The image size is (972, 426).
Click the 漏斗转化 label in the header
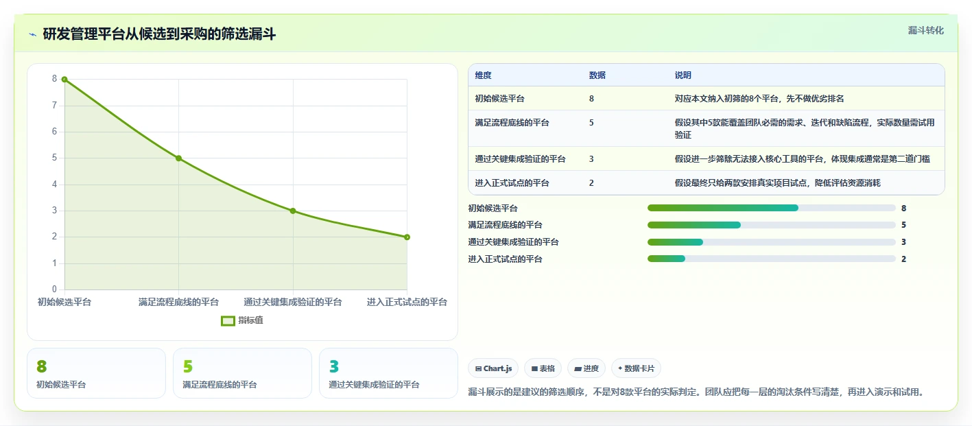[925, 30]
